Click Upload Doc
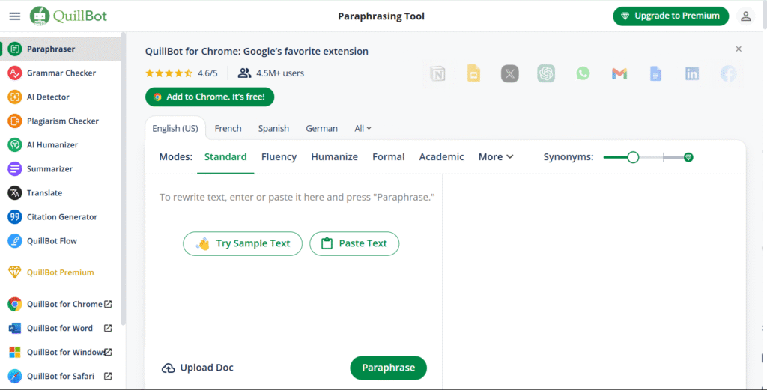The image size is (767, 390). (198, 368)
